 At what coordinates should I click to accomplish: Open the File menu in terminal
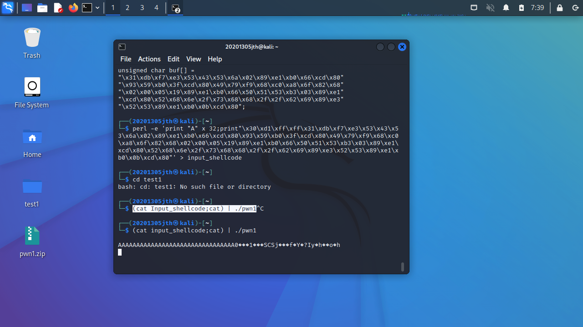click(x=126, y=59)
